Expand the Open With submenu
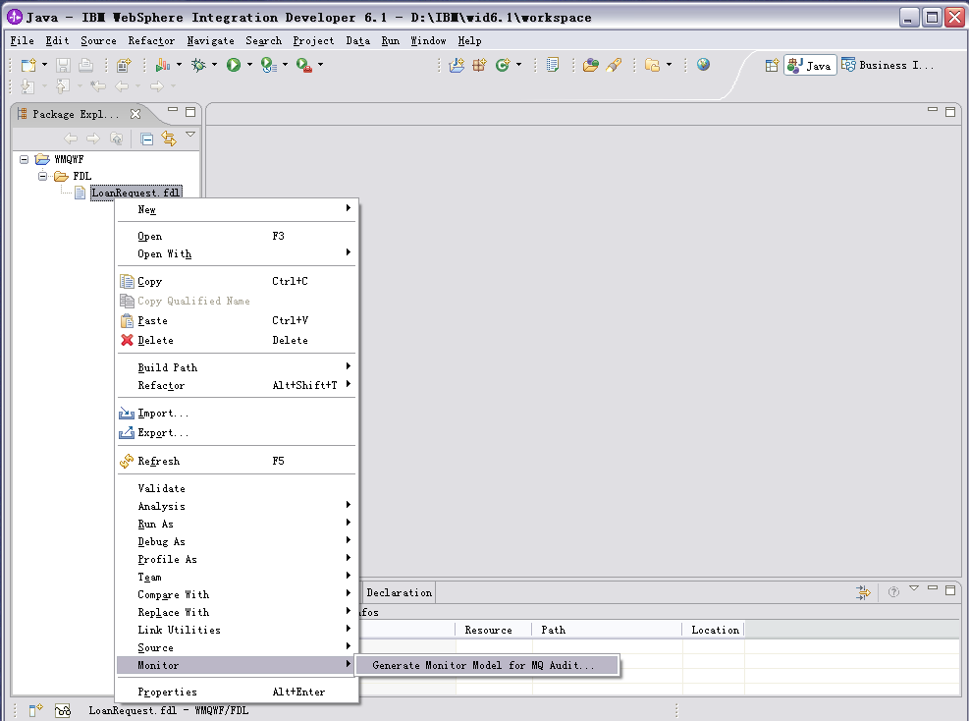969x721 pixels. 236,254
